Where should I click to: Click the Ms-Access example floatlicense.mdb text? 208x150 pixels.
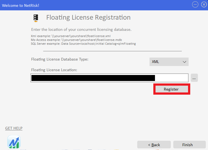click(x=76, y=40)
